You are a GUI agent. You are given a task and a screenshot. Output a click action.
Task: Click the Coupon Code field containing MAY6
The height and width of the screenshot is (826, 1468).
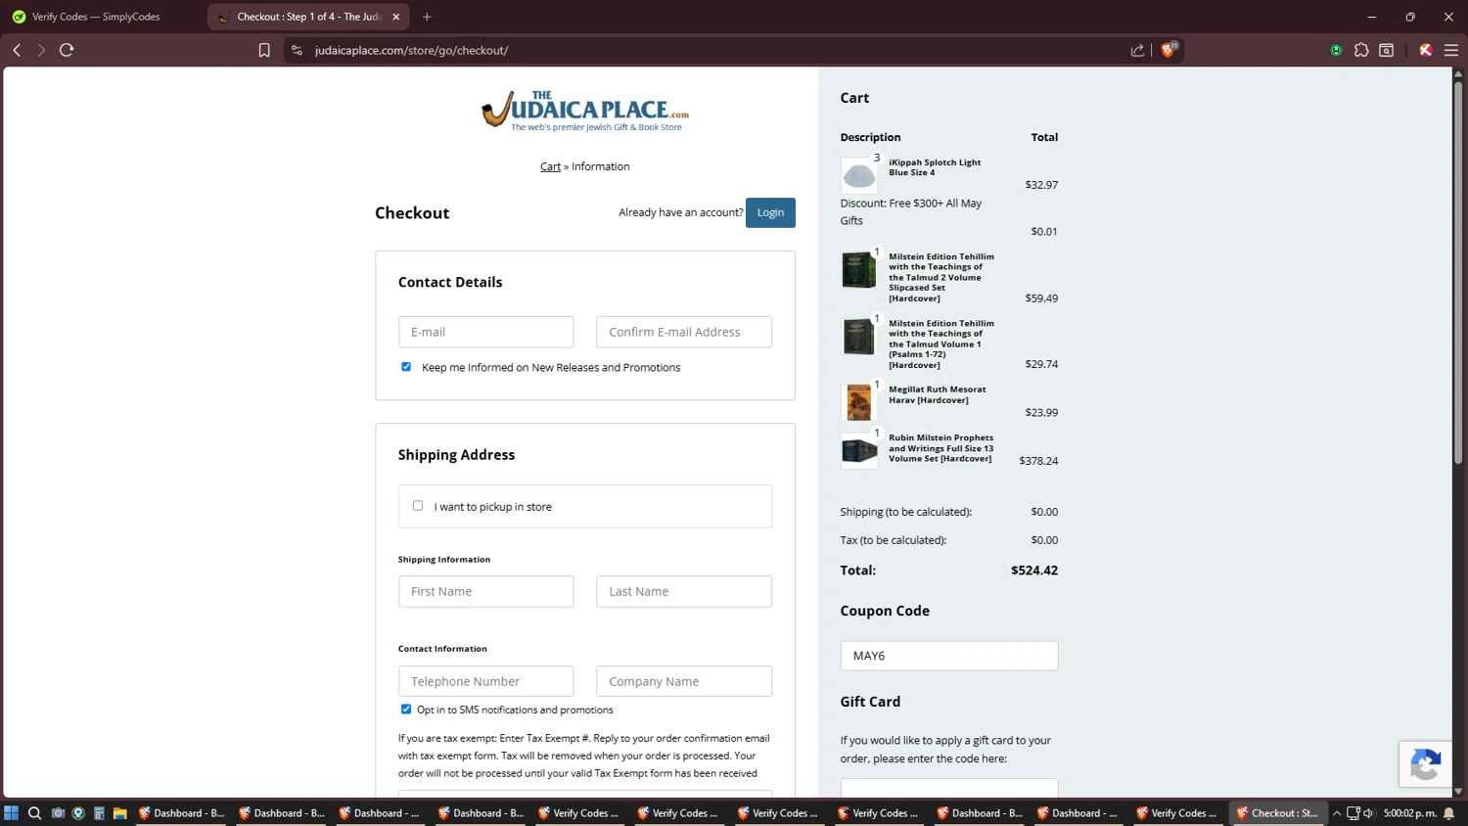(949, 656)
